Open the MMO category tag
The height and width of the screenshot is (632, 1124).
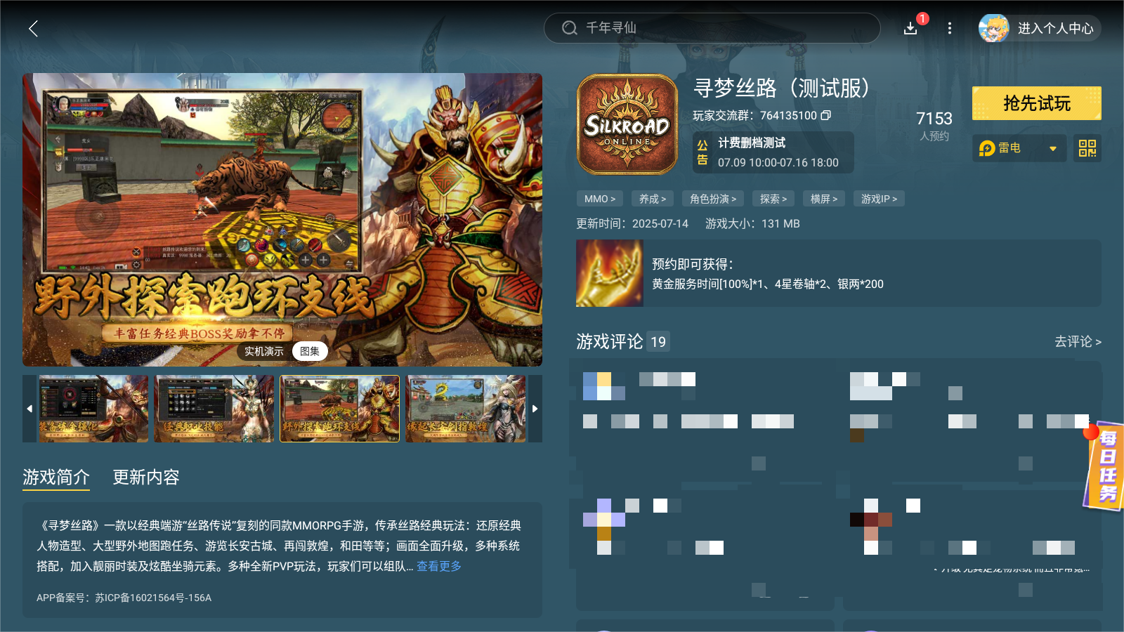coord(599,199)
